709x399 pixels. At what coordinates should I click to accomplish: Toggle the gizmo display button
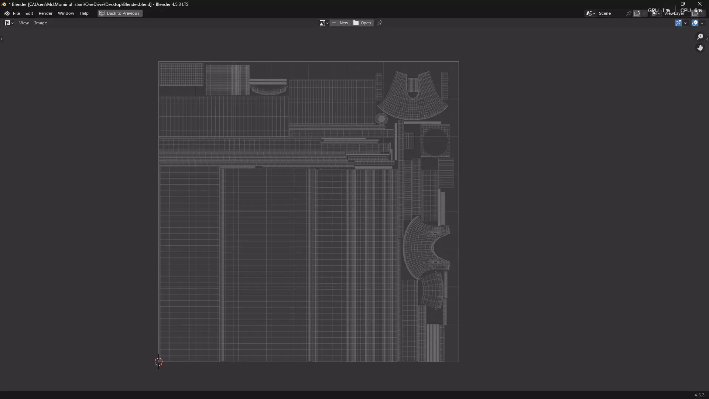coord(678,23)
